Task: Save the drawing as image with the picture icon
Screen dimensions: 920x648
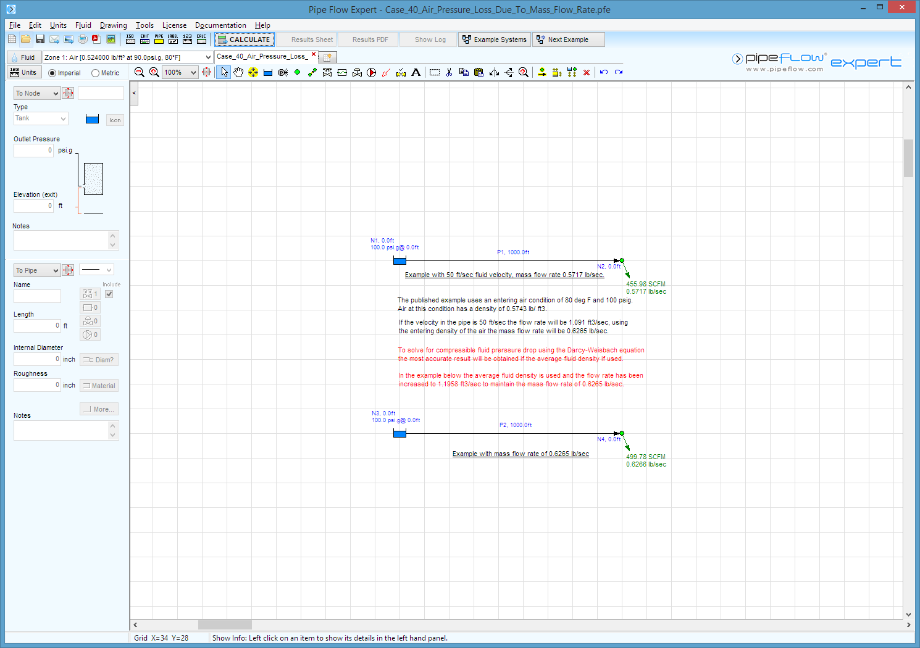Action: (111, 39)
